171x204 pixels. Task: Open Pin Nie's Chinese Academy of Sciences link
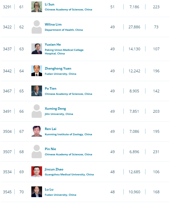tap(68, 155)
